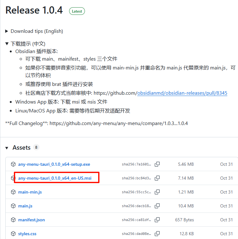Viewport: 238px width, 239px height.
Task: Click package icon beside manifest.json
Action: [x=13, y=220]
